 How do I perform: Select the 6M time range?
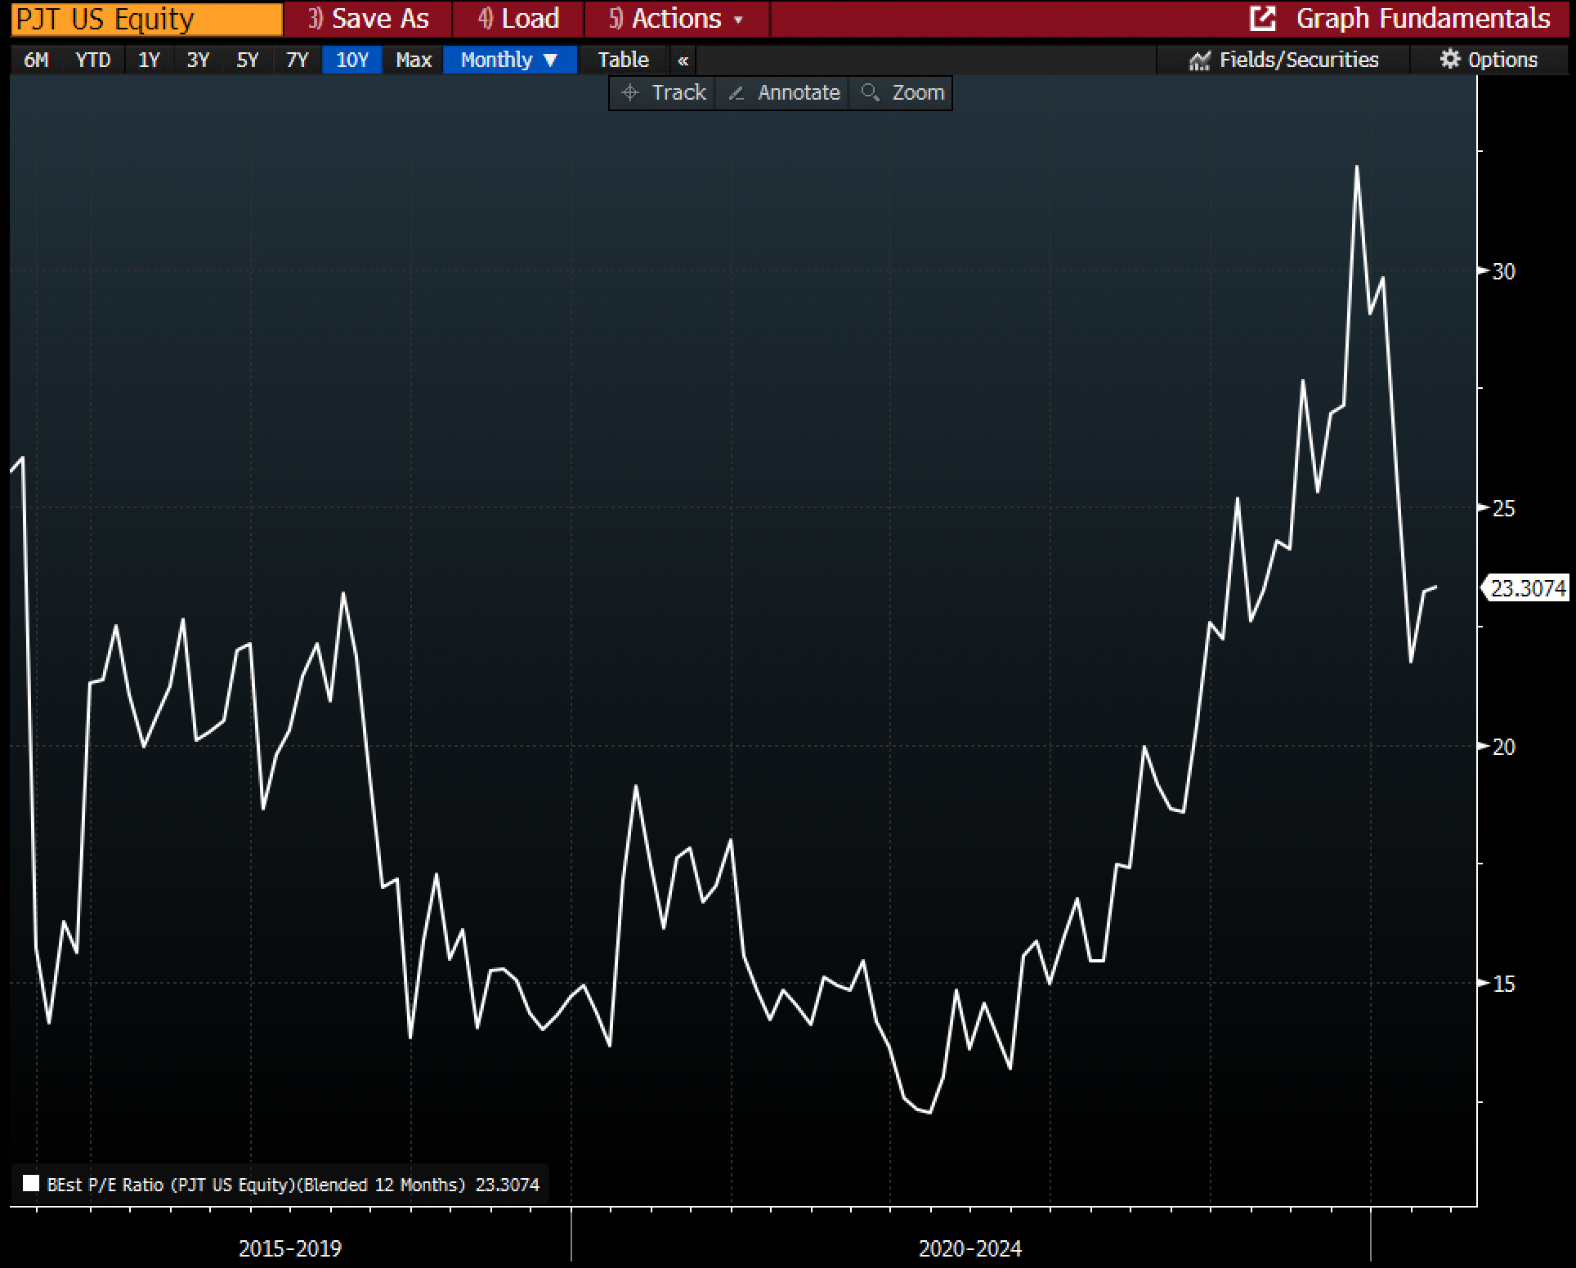(37, 60)
